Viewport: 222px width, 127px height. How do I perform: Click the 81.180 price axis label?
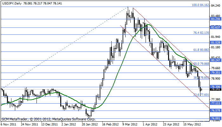216,47
